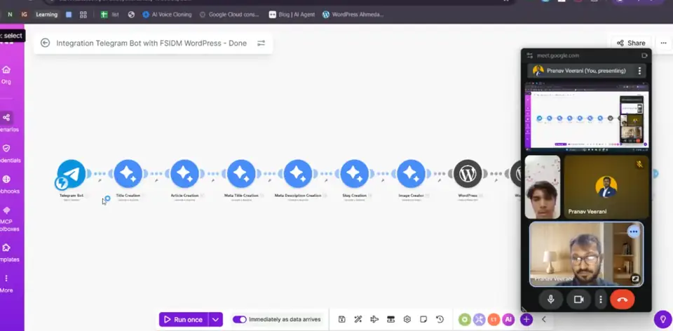
Task: Open scenario options sliders icon beside title
Action: 261,43
